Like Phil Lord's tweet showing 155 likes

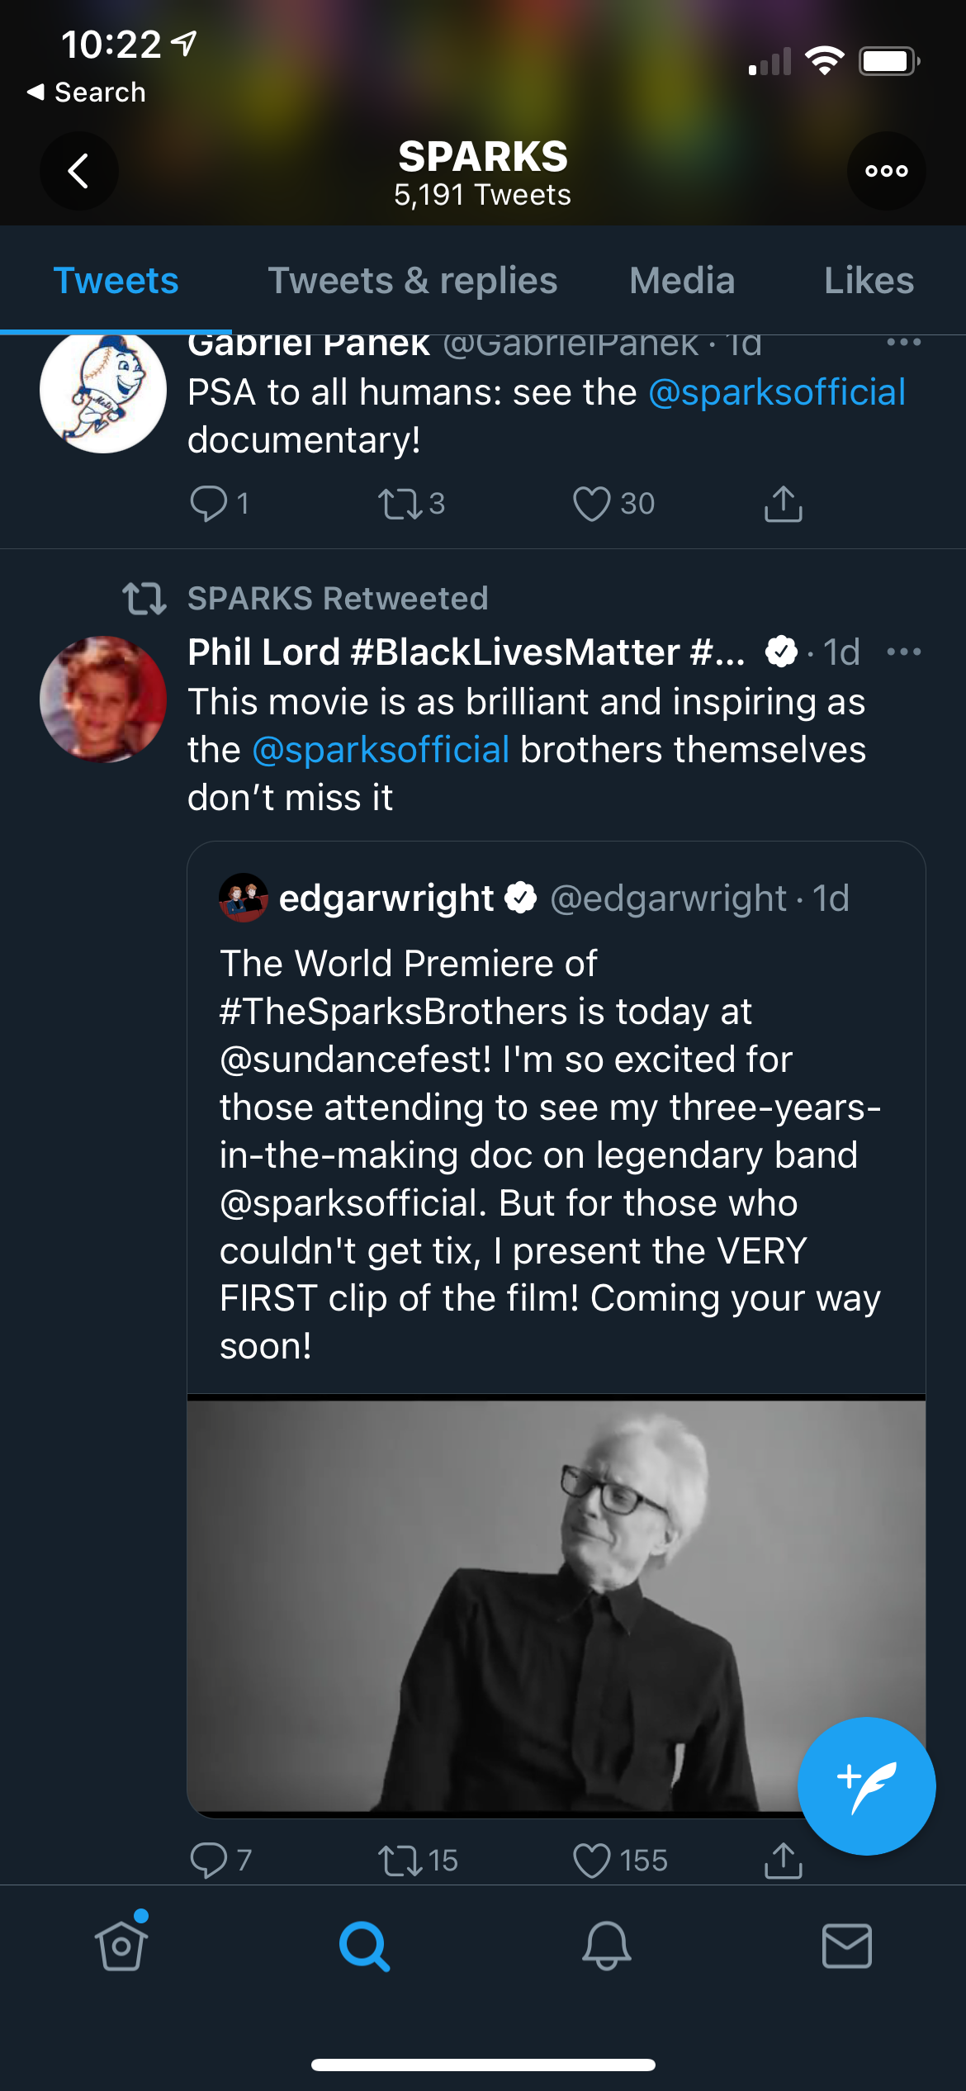coord(592,1861)
